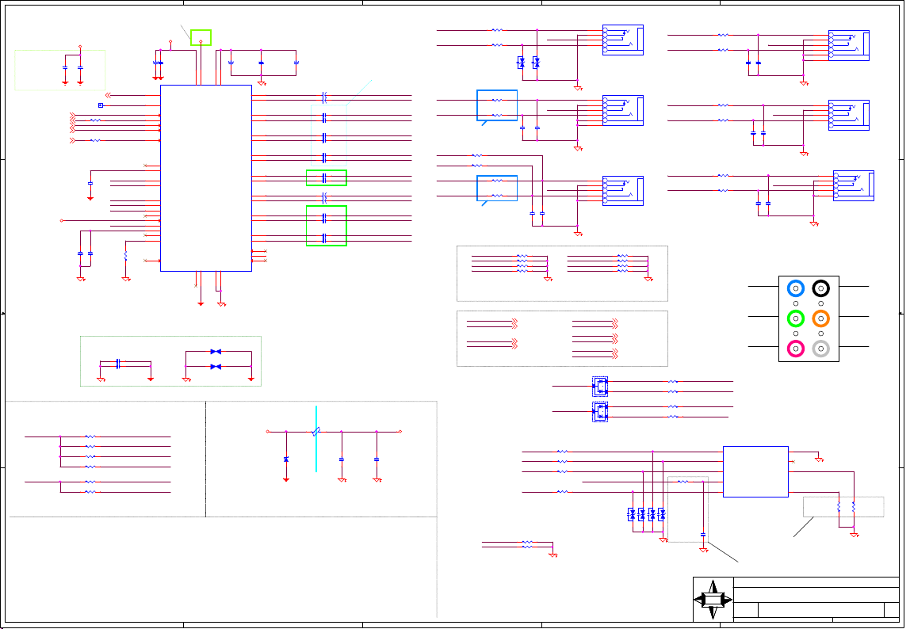Select the lower bidirectional diode in the green dashed box
910x629 pixels.
tap(216, 367)
